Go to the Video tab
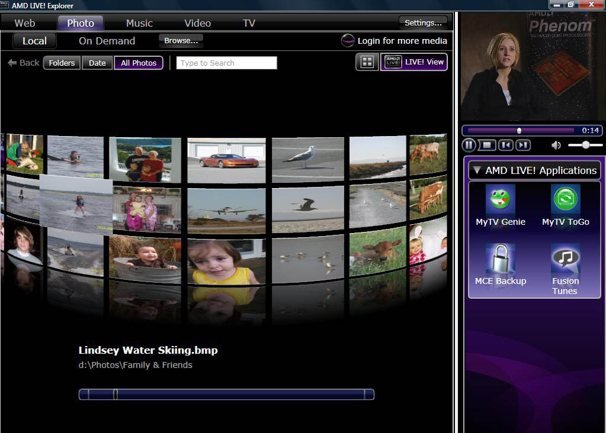The height and width of the screenshot is (433, 606). [197, 23]
